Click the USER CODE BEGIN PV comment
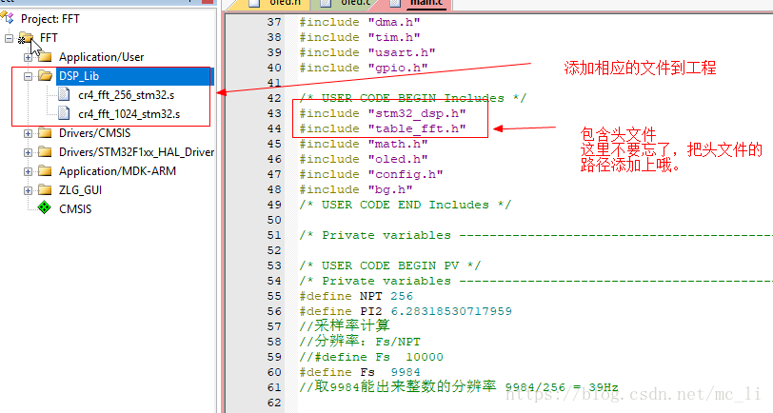 pyautogui.click(x=389, y=265)
